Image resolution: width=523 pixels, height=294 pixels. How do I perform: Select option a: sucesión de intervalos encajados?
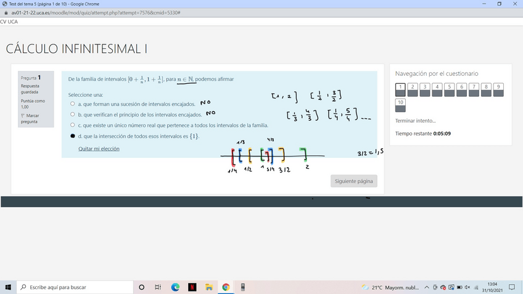pyautogui.click(x=73, y=104)
